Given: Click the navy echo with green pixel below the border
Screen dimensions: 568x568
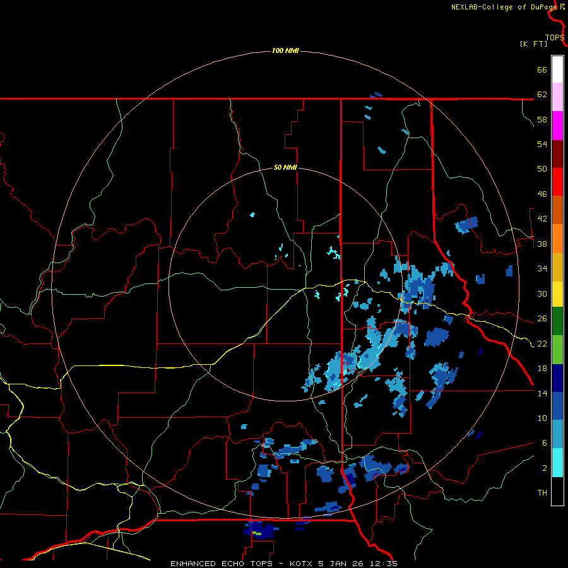Looking at the screenshot, I should click(260, 530).
